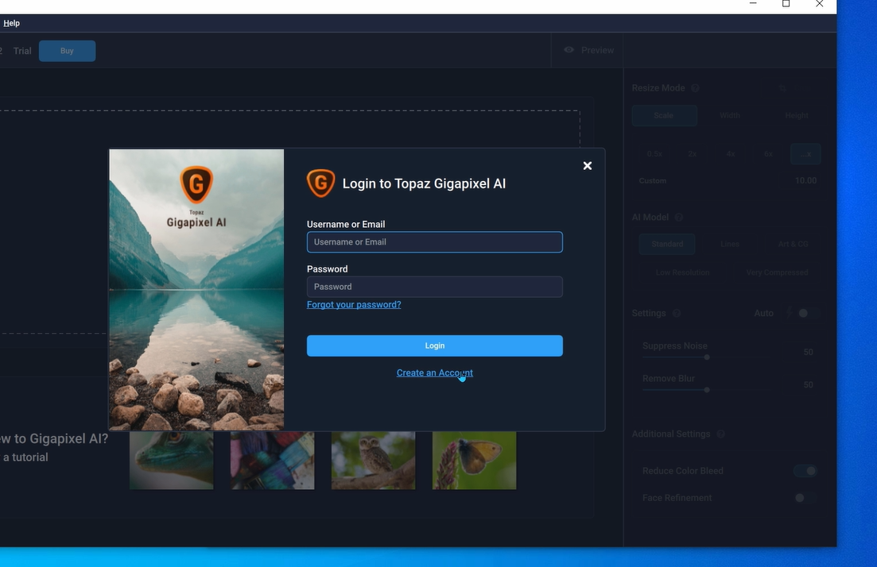Click the tutorial text link

pyautogui.click(x=25, y=457)
